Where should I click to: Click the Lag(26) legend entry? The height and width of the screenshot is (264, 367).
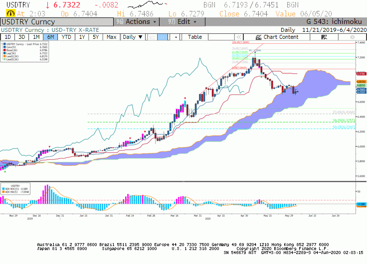[x=25, y=53]
